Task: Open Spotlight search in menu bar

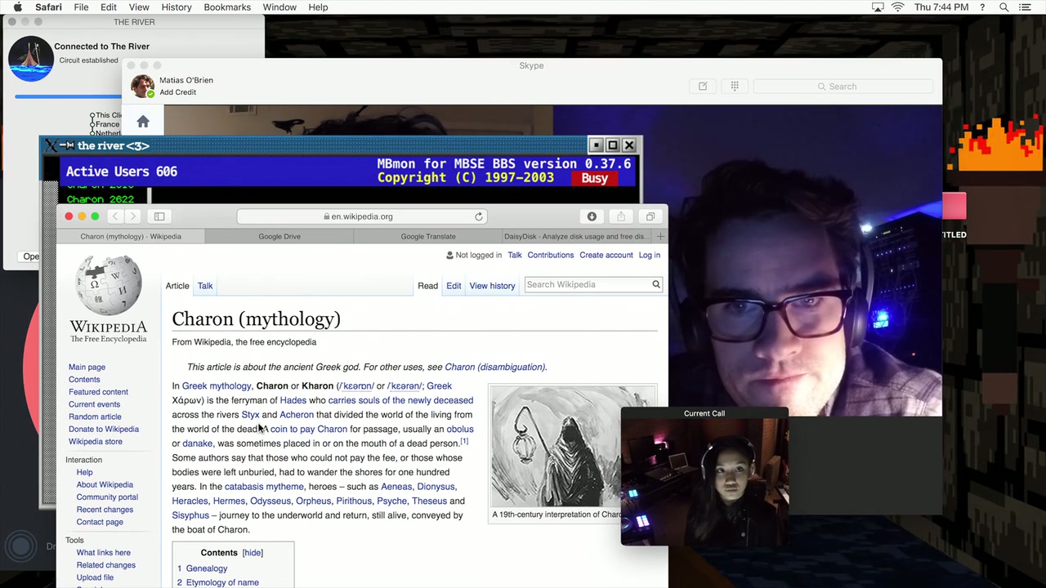Action: pyautogui.click(x=1004, y=7)
